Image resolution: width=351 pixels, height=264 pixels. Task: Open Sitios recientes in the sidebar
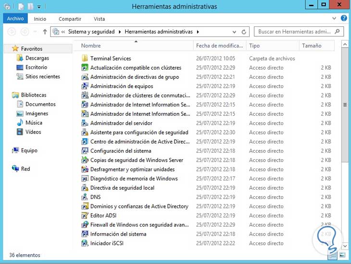43,76
